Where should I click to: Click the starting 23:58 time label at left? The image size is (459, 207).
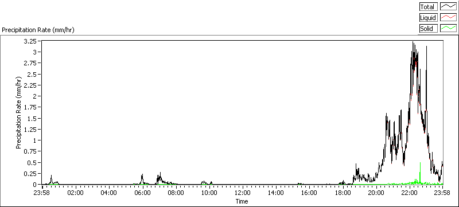click(x=42, y=193)
